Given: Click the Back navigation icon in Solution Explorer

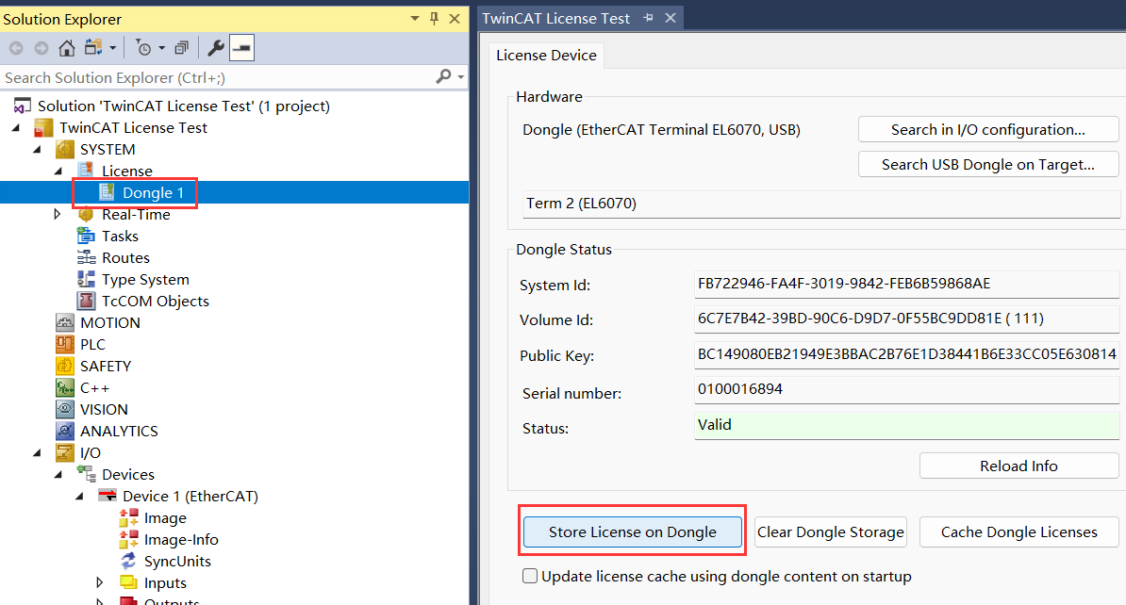Looking at the screenshot, I should (16, 48).
